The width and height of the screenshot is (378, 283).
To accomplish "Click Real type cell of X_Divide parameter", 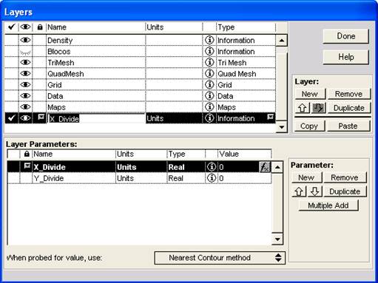I will click(x=186, y=167).
